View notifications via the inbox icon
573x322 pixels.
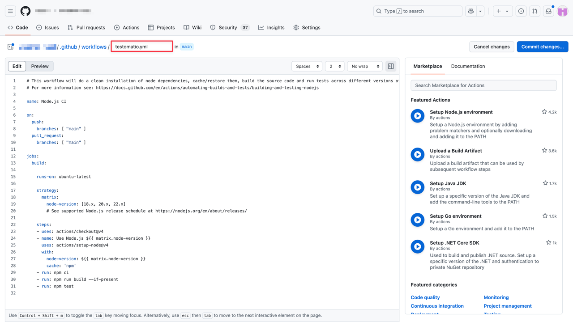pos(548,11)
